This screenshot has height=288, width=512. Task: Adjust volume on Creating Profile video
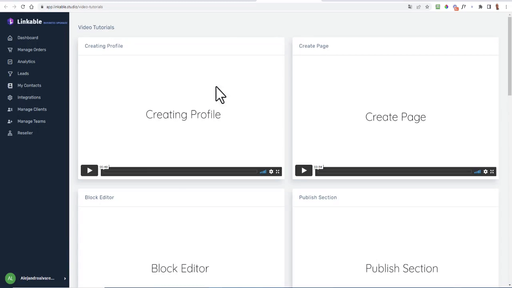pos(263,172)
